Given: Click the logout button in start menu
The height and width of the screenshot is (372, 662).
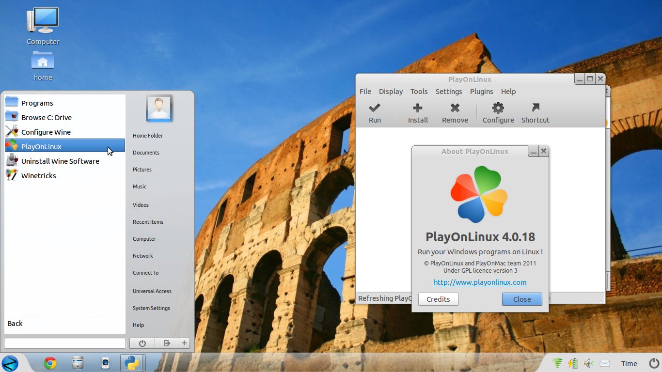Looking at the screenshot, I should pyautogui.click(x=167, y=343).
